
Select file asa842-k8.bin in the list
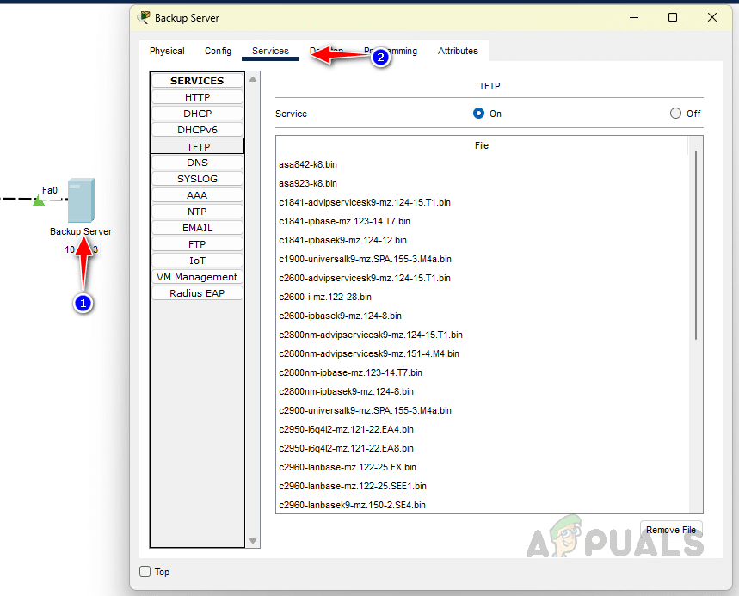click(x=308, y=164)
